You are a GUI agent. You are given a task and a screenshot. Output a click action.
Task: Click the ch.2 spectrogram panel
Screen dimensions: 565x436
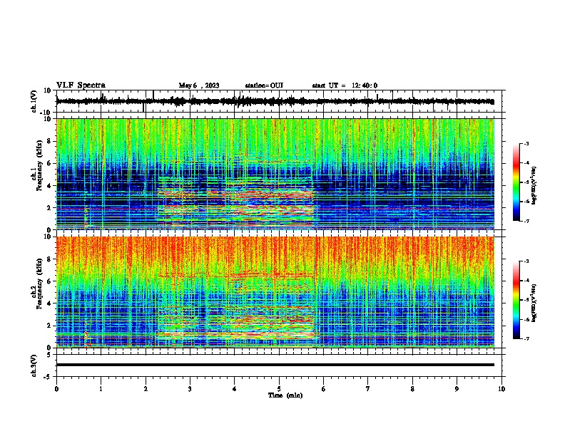[275, 292]
